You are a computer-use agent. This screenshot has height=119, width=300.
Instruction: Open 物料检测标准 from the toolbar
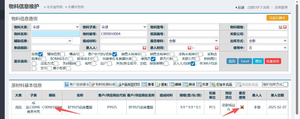103,84
